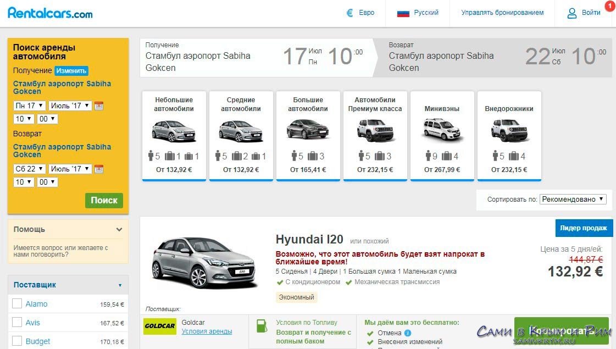616x349 pixels.
Task: Open pickup date calendar icon
Action: point(98,106)
